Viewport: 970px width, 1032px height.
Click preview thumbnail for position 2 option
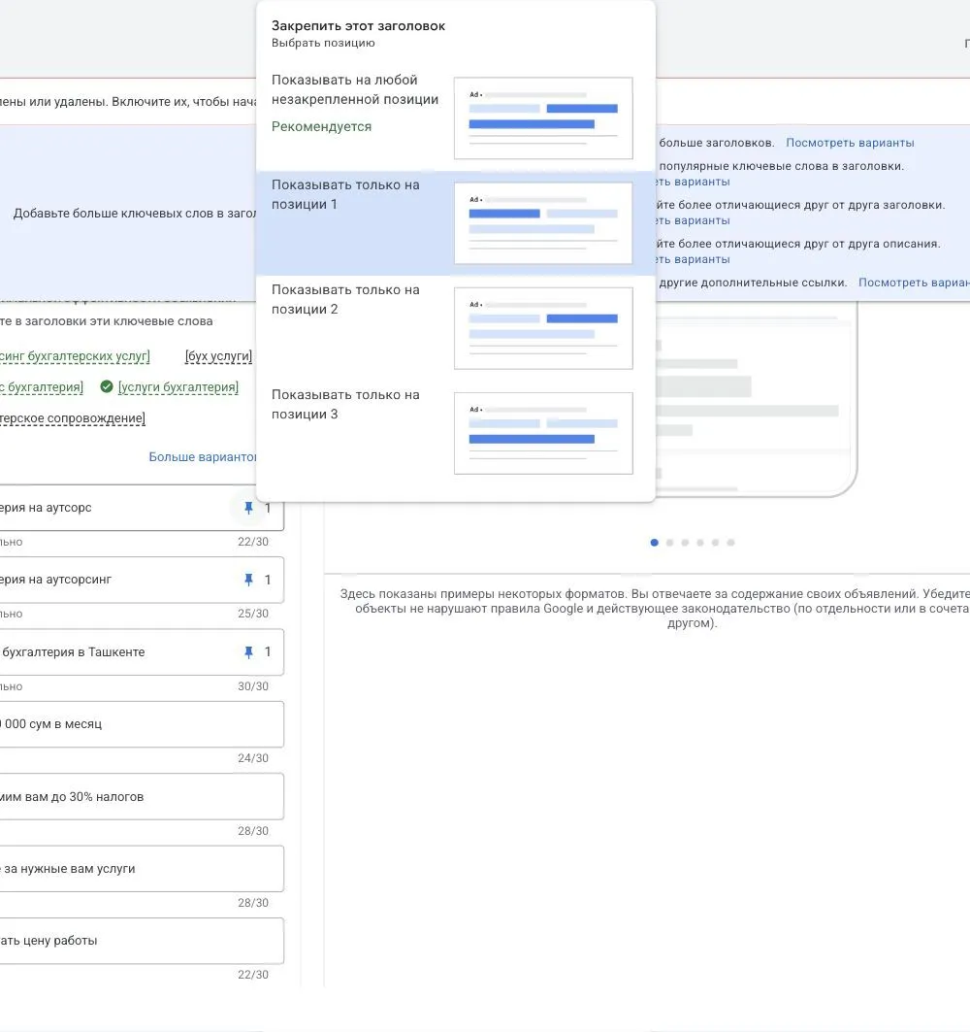point(543,328)
